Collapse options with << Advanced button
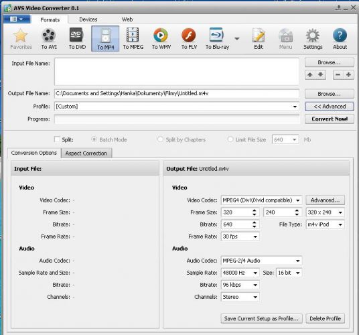Screen dimensions: 359x335 pos(330,107)
